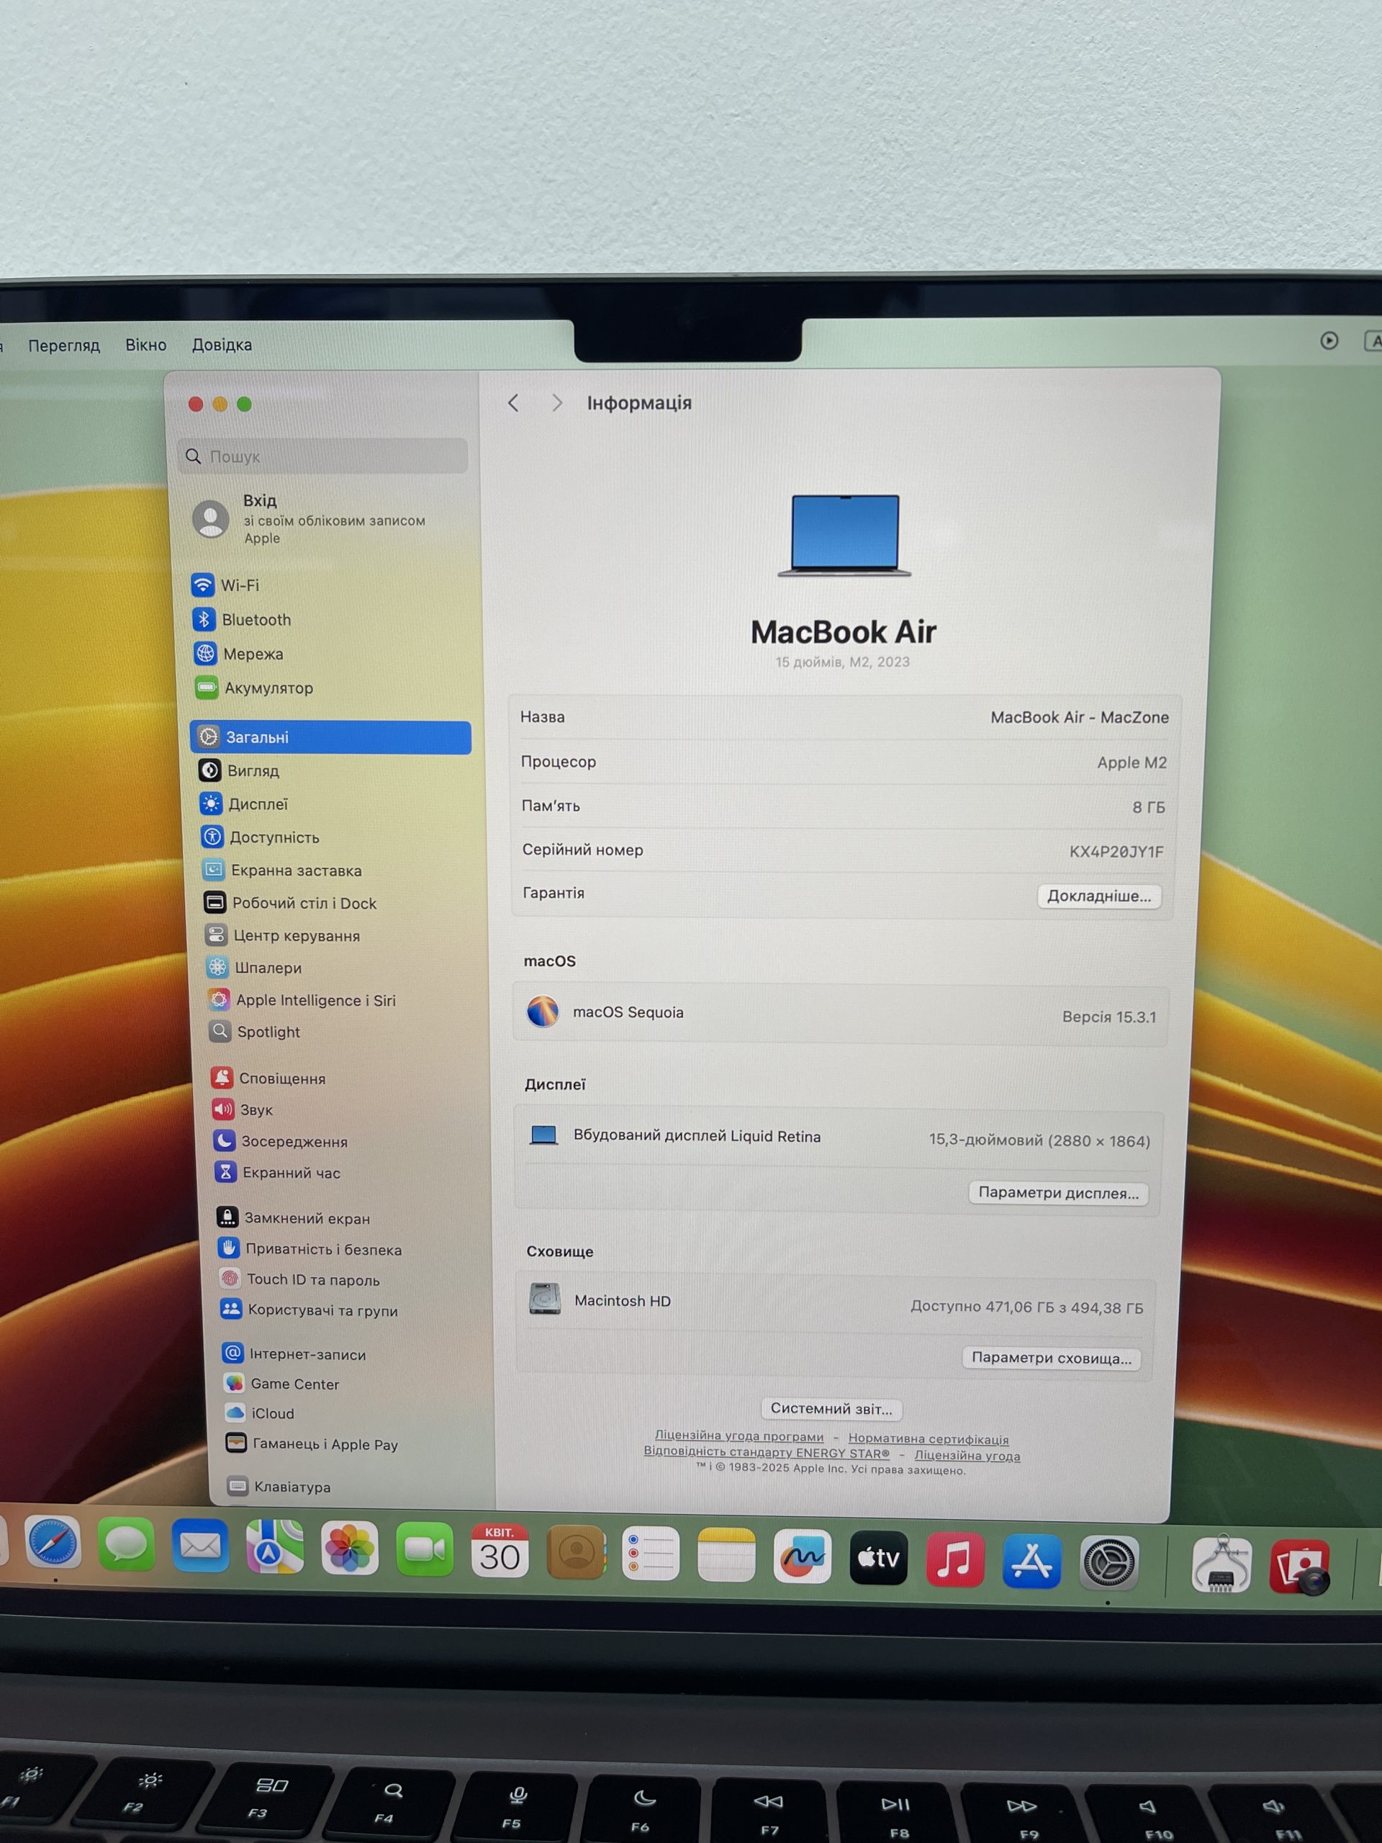Select Зосередження focus settings
The image size is (1382, 1843).
[281, 1142]
